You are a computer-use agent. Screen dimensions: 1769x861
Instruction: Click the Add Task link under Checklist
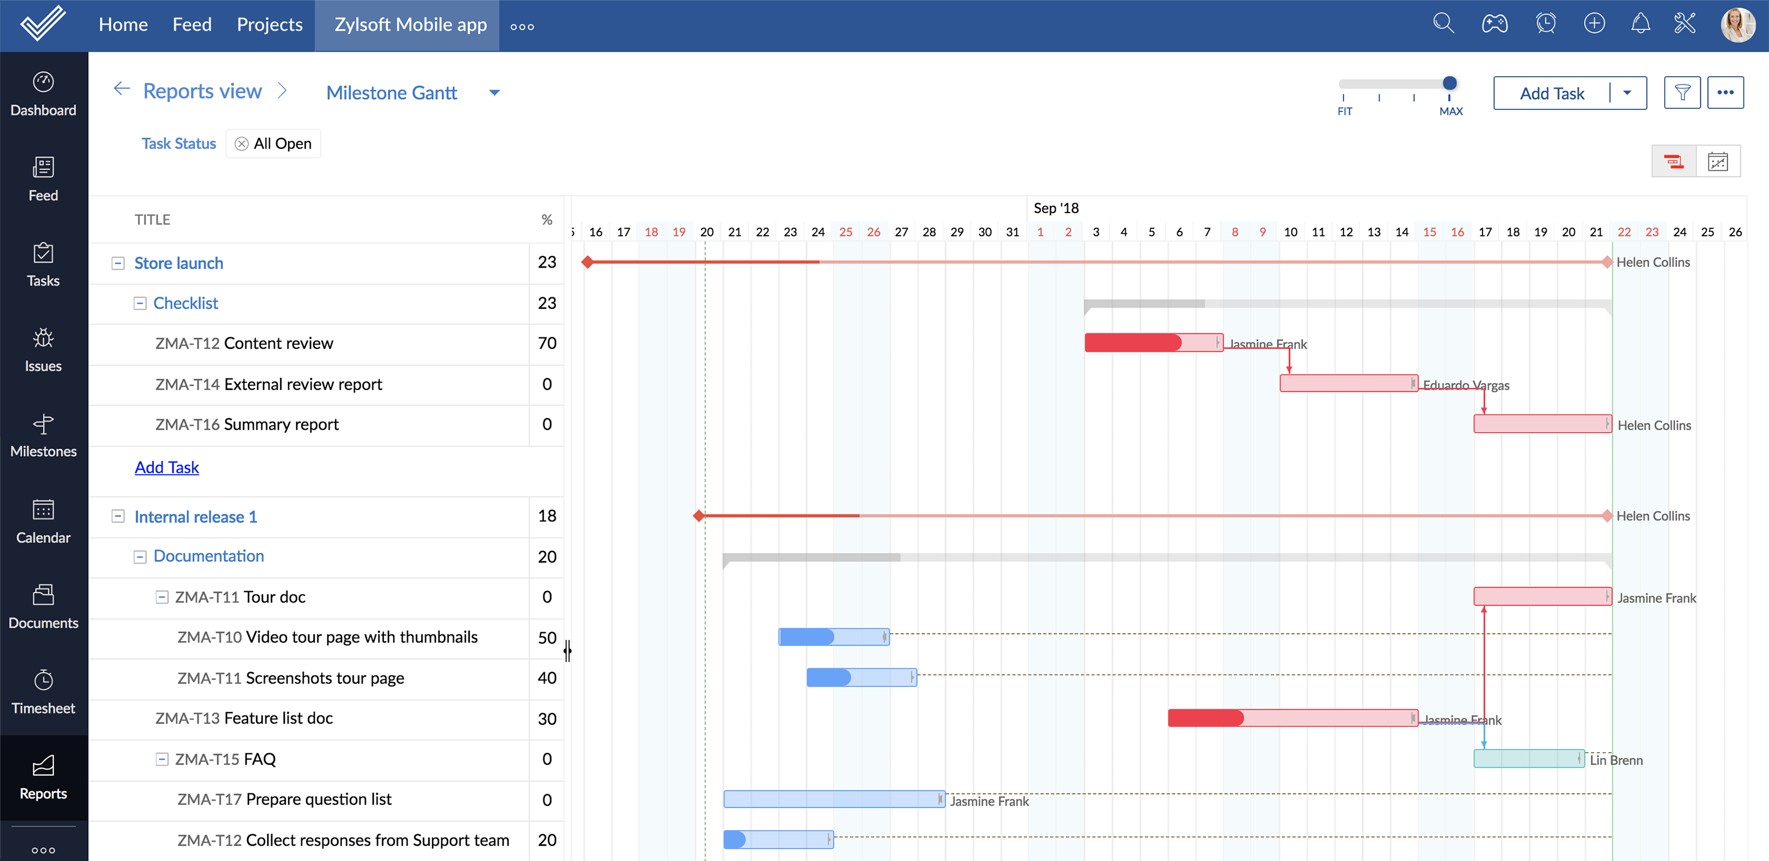166,466
